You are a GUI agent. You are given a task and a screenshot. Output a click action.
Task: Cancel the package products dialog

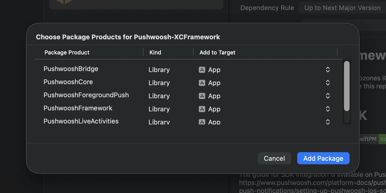pos(274,158)
